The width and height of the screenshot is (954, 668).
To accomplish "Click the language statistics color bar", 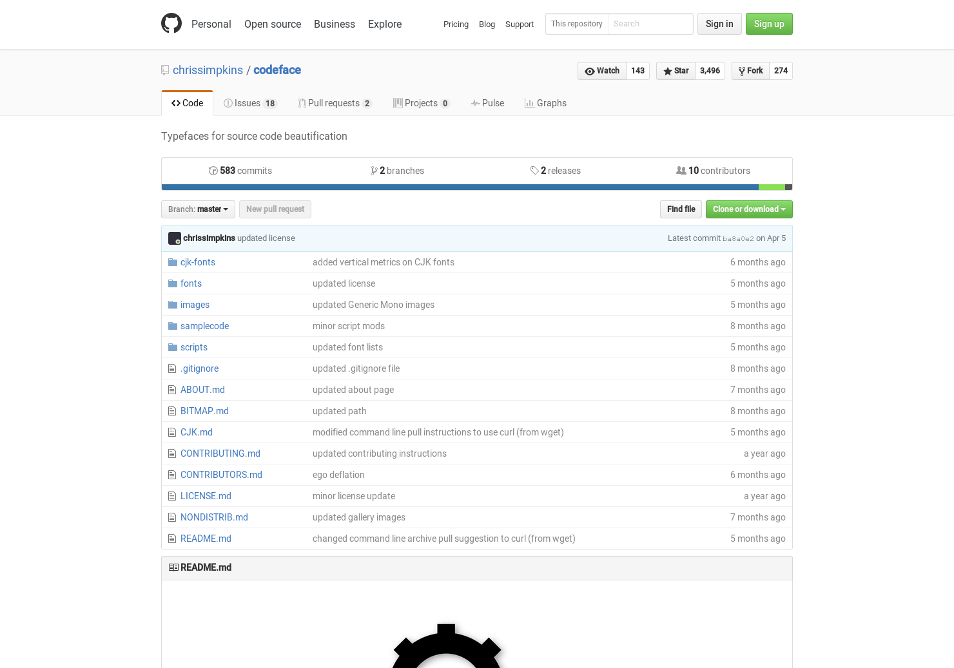I will (x=477, y=186).
